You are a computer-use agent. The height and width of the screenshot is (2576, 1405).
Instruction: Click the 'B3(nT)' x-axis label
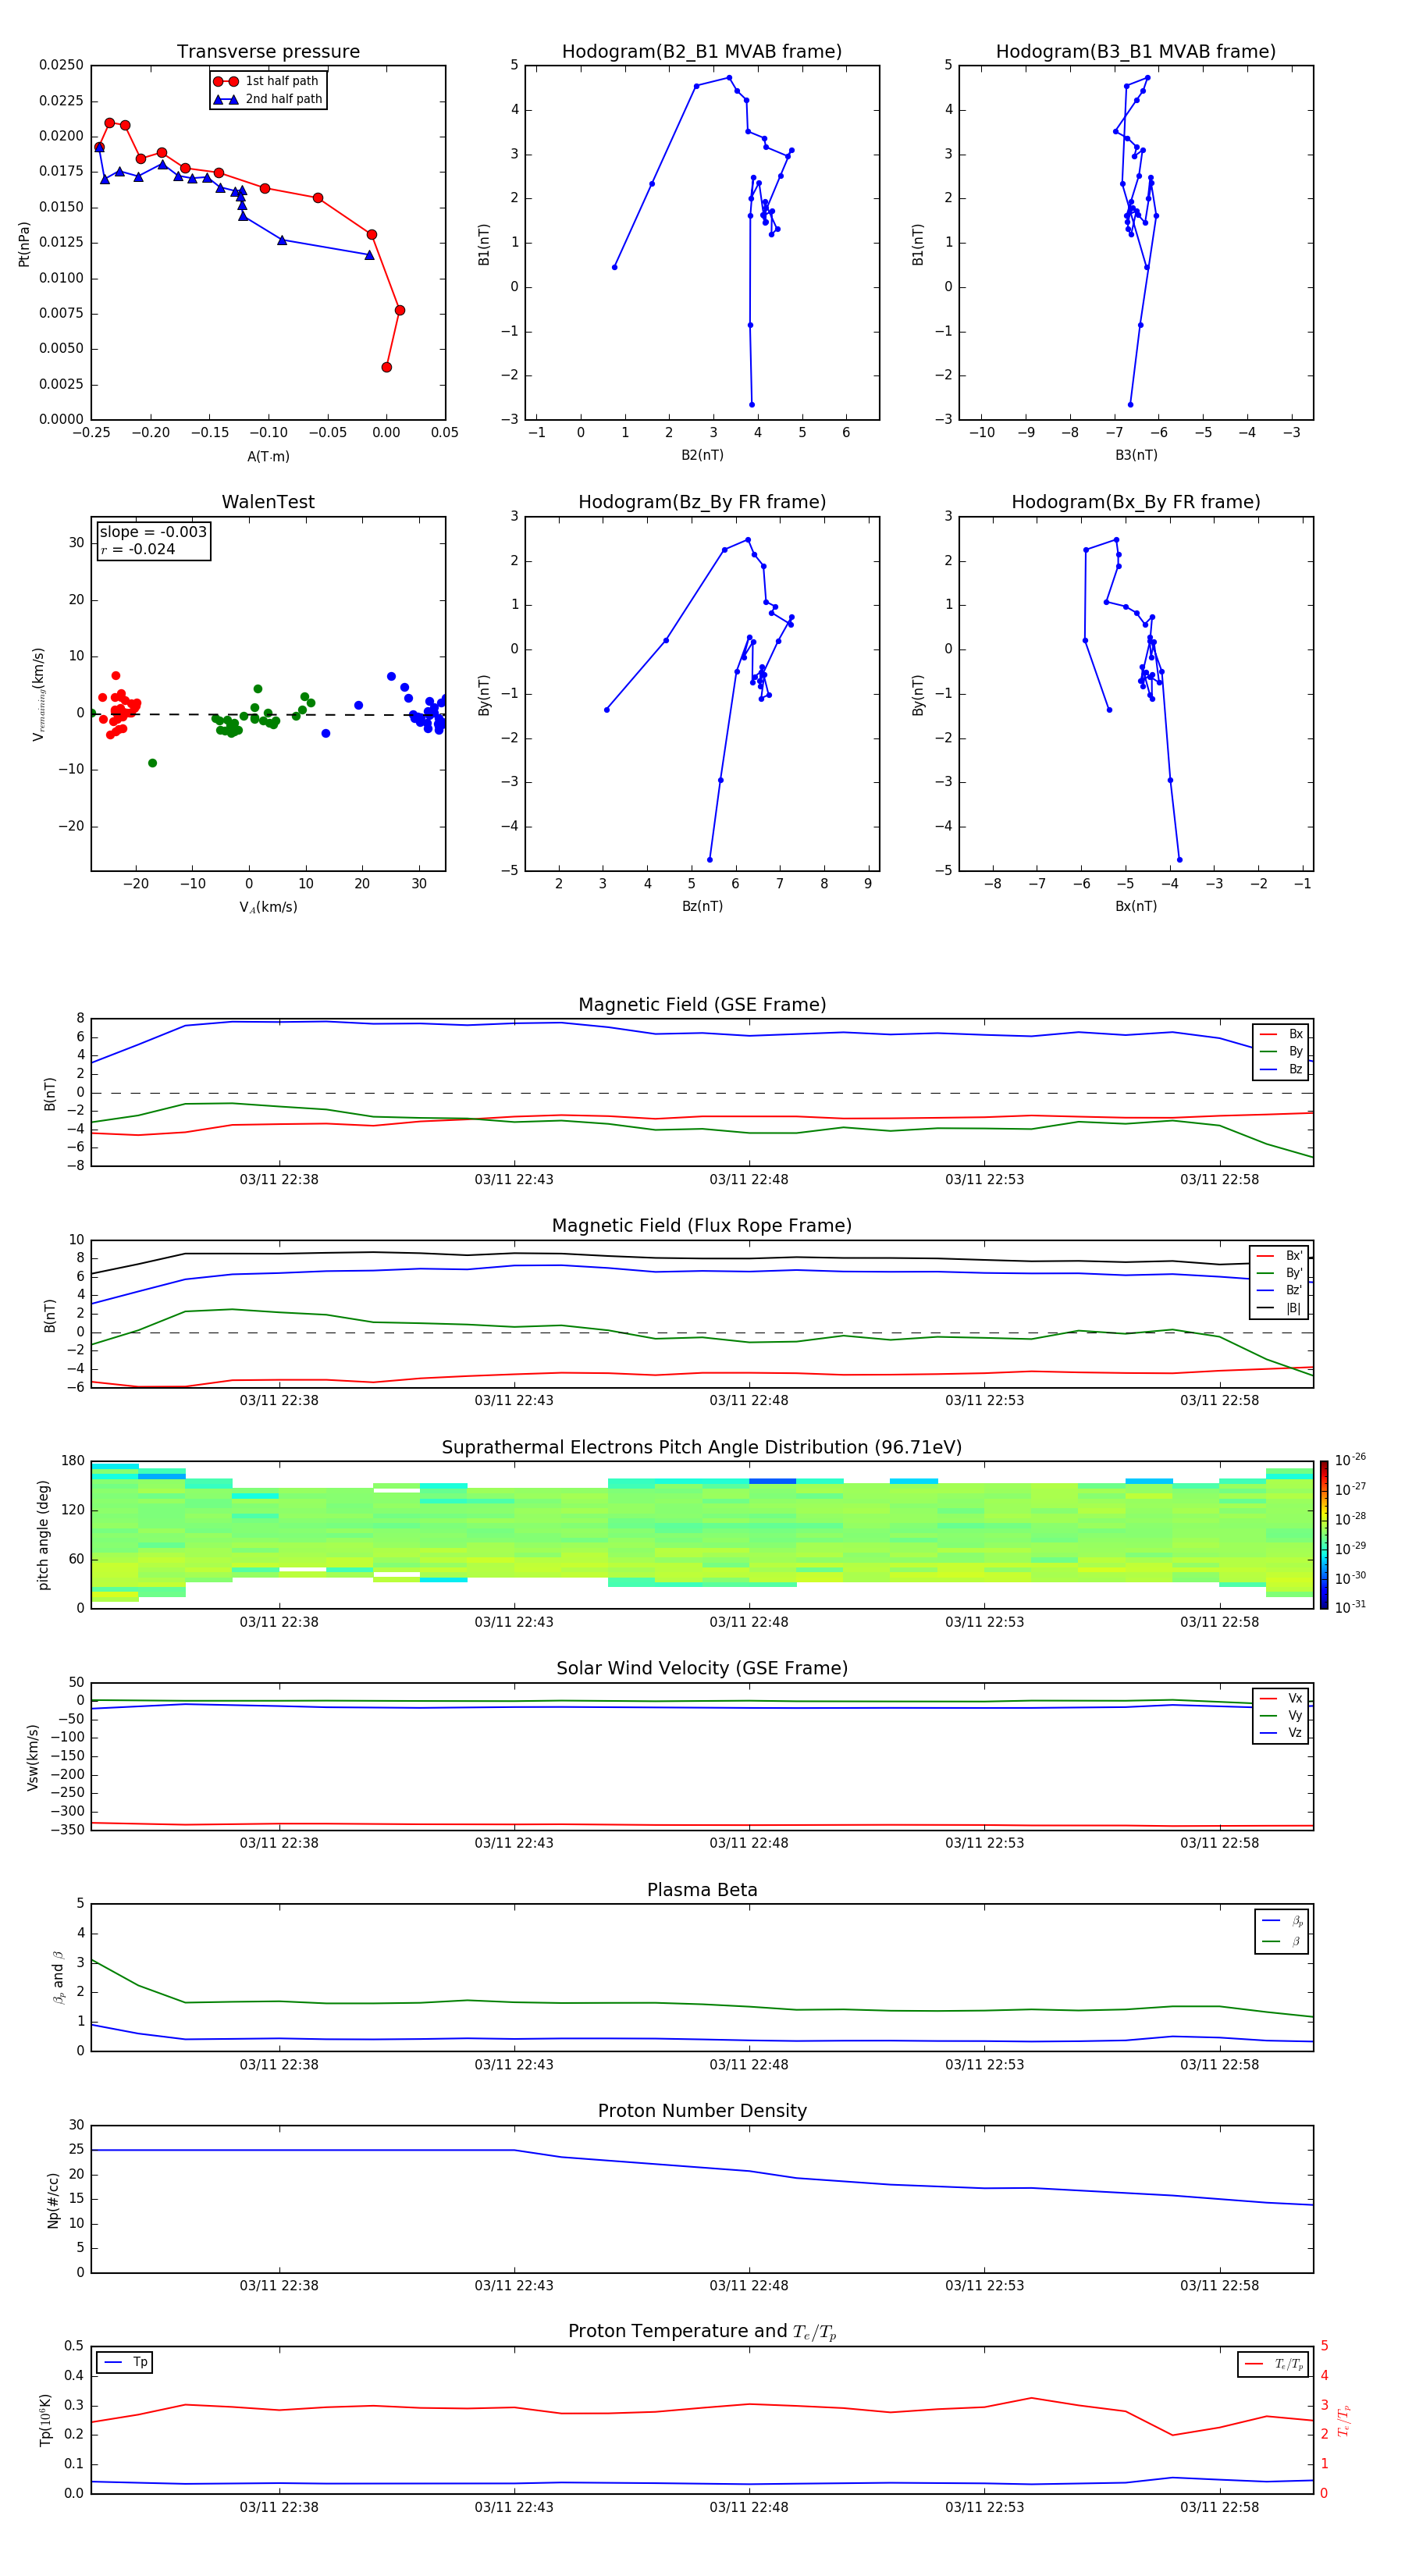coord(1136,455)
